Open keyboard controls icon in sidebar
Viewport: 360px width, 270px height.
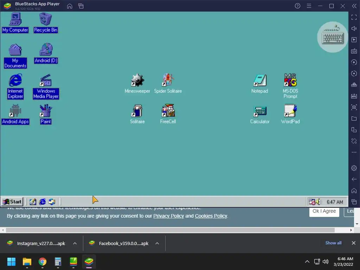pos(354,51)
